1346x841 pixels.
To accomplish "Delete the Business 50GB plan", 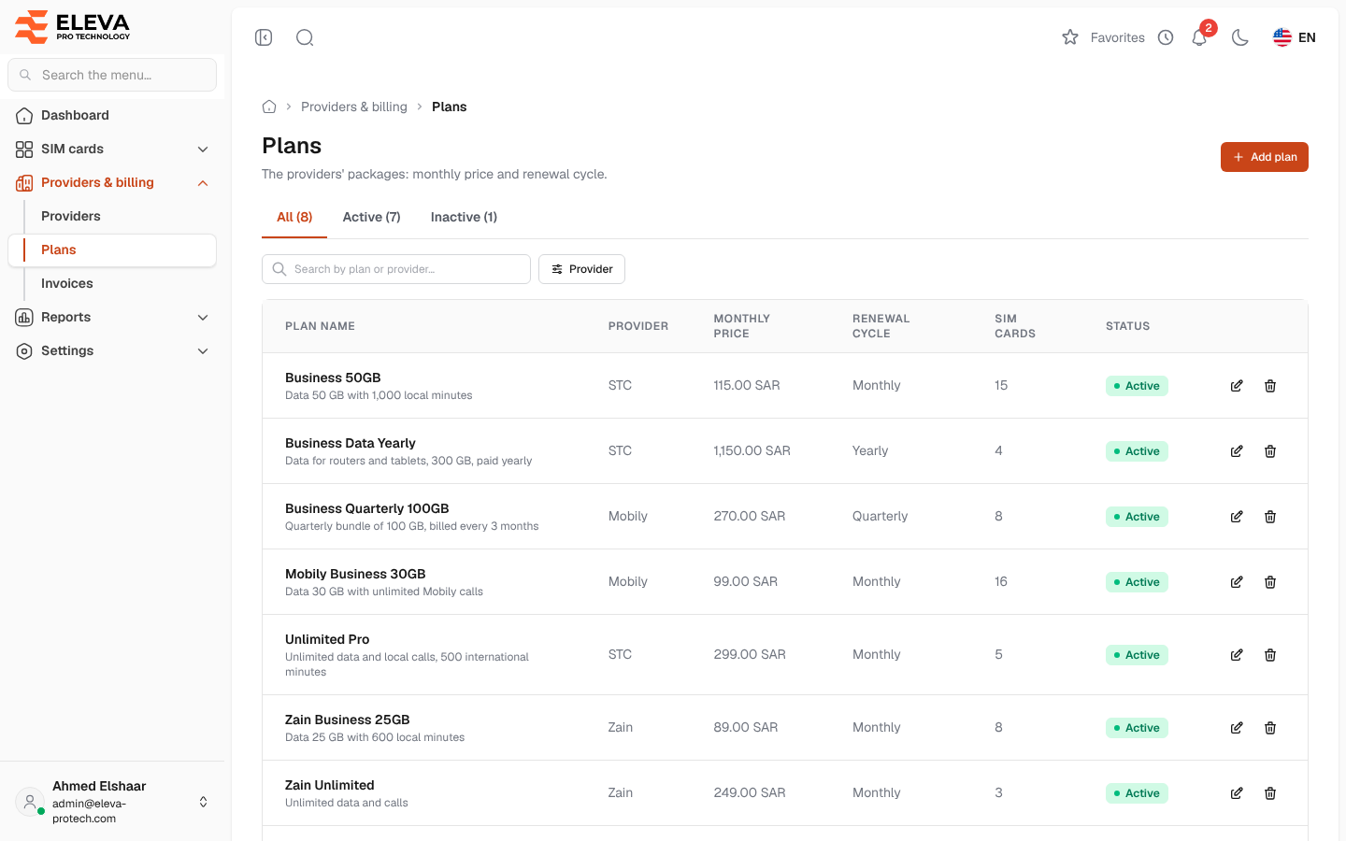I will click(1270, 386).
